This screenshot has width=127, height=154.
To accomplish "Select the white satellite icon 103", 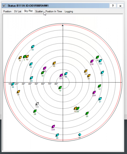I will 37,104.
